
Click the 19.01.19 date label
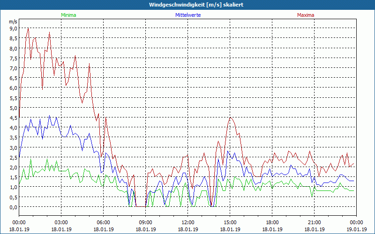(356, 229)
